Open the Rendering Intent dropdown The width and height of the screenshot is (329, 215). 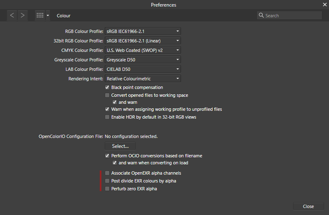(x=143, y=79)
